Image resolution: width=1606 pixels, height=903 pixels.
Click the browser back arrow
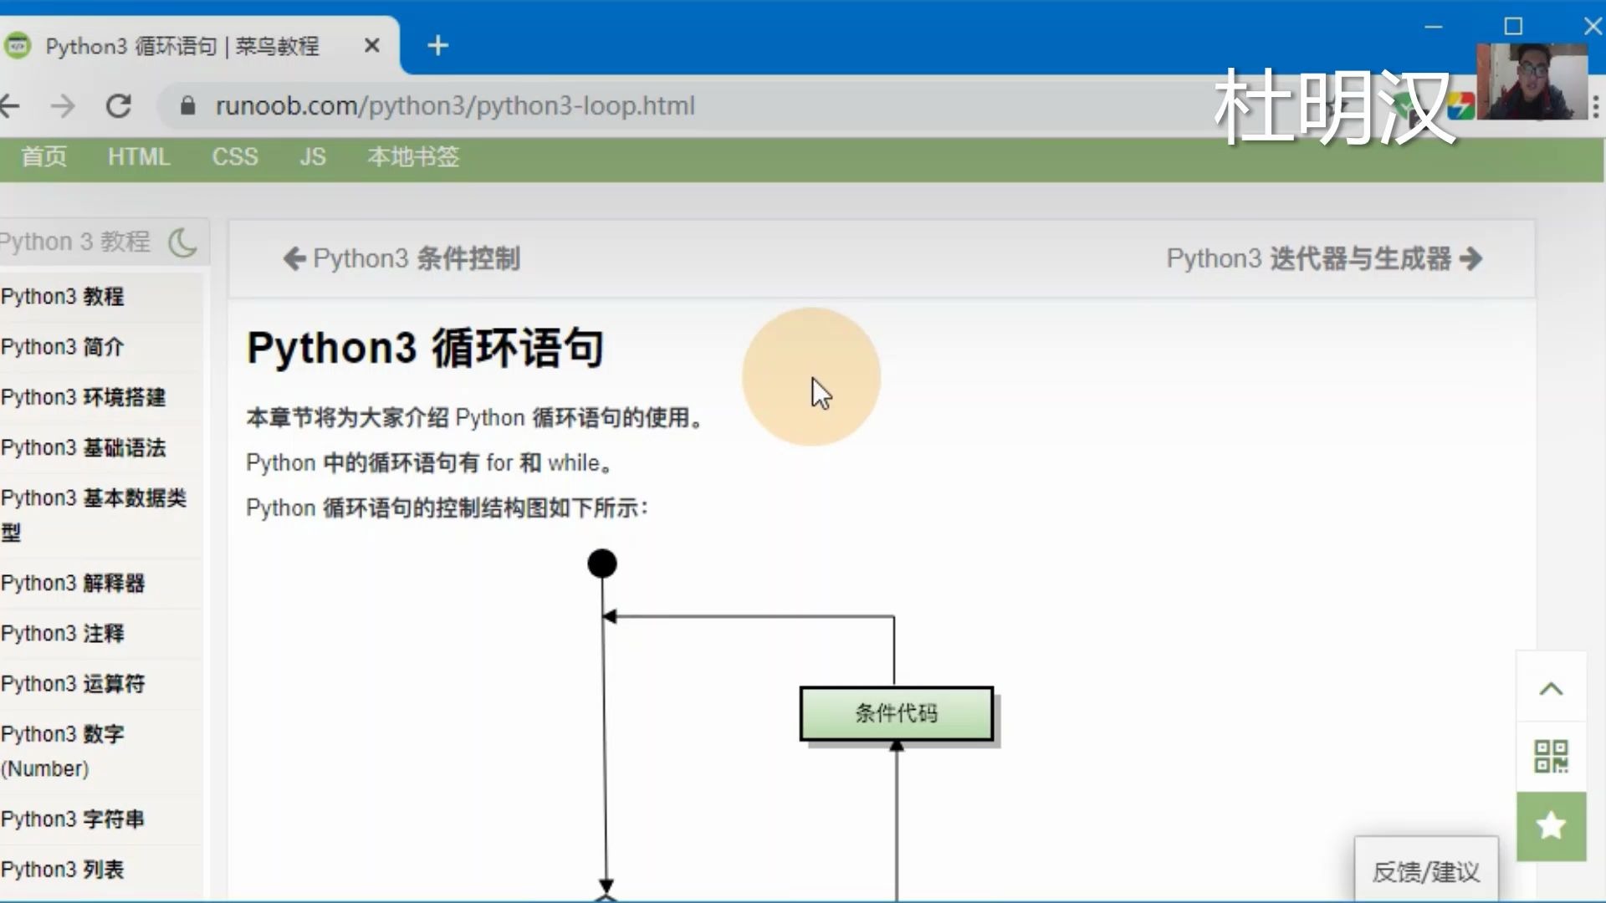coord(13,105)
